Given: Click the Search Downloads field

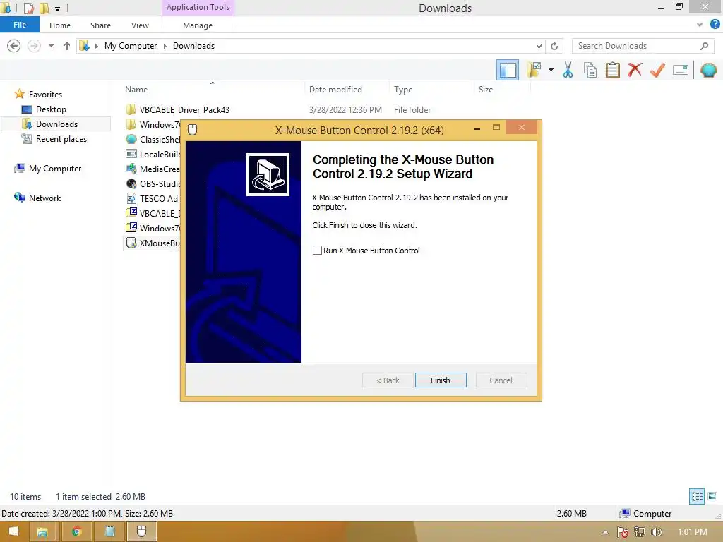Looking at the screenshot, I should 643,46.
